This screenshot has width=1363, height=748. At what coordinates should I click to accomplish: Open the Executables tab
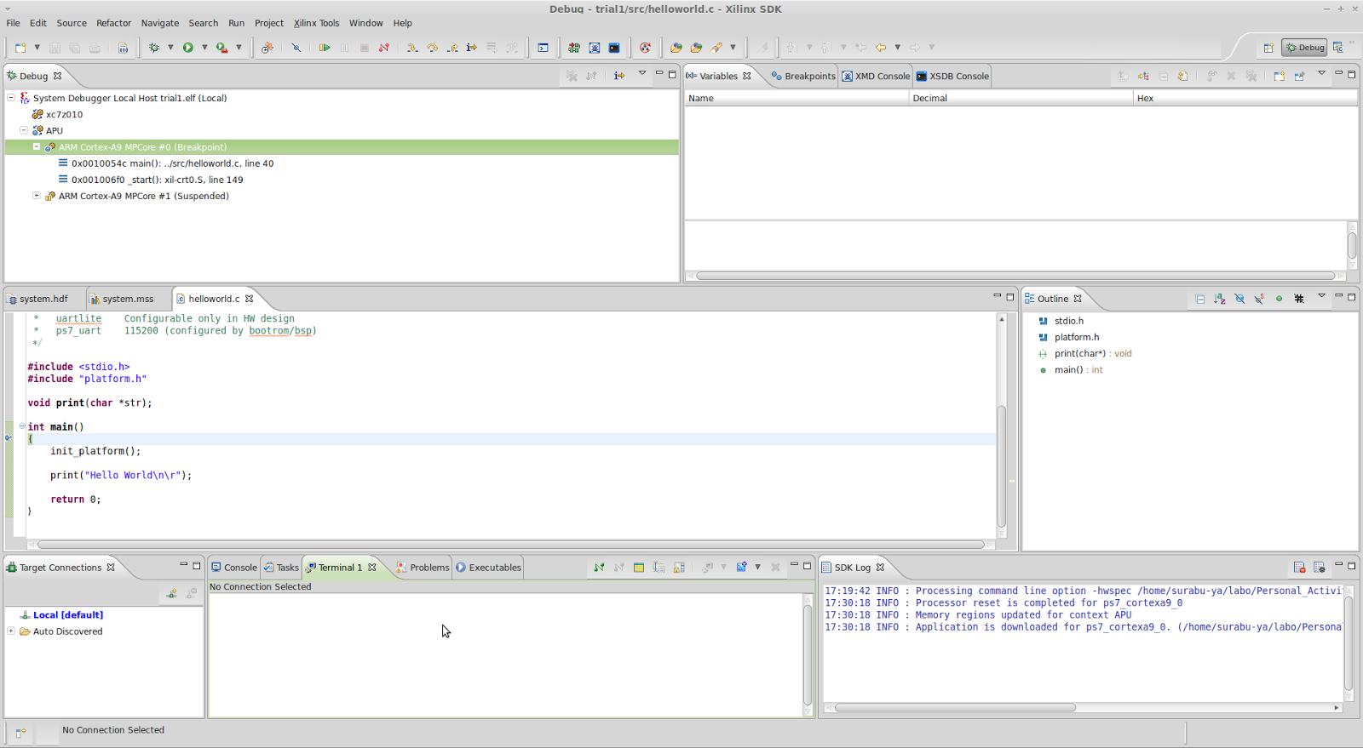488,568
